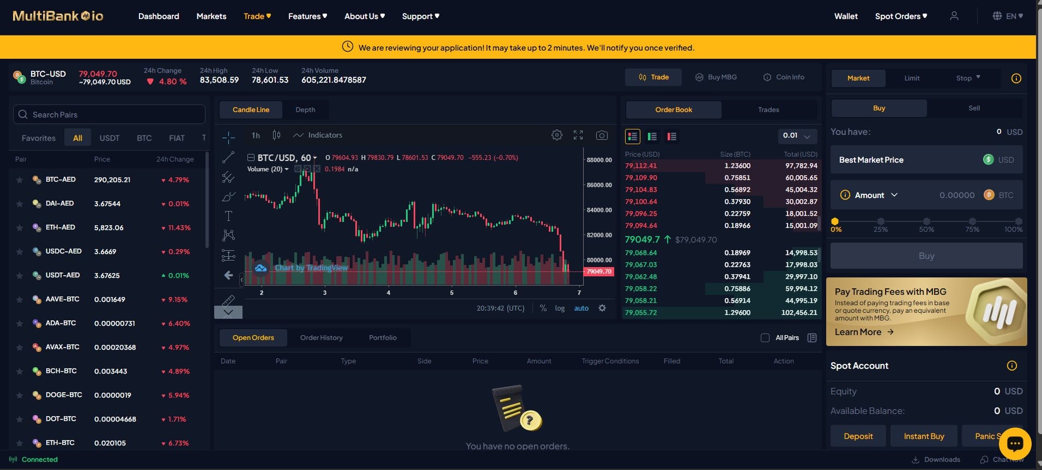This screenshot has width=1042, height=470.
Task: Select the brush drawing tool
Action: coord(228,196)
